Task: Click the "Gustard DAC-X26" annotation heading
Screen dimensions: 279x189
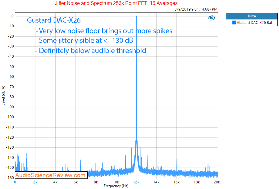Action: point(54,20)
